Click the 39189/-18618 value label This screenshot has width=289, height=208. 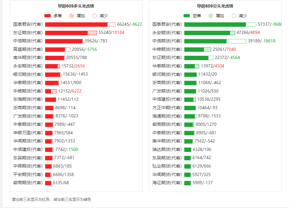point(262,41)
